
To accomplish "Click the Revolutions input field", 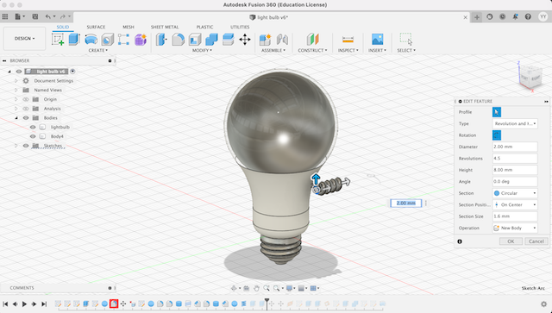I will [515, 159].
